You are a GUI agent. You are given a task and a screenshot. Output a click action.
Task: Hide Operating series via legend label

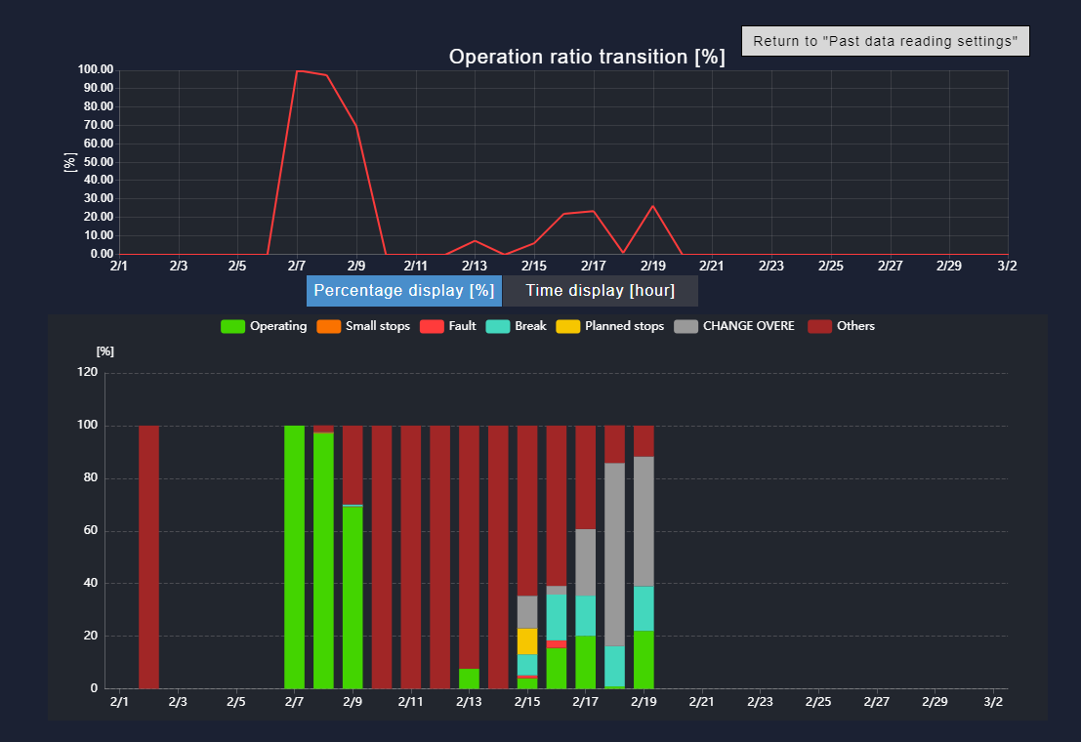278,326
